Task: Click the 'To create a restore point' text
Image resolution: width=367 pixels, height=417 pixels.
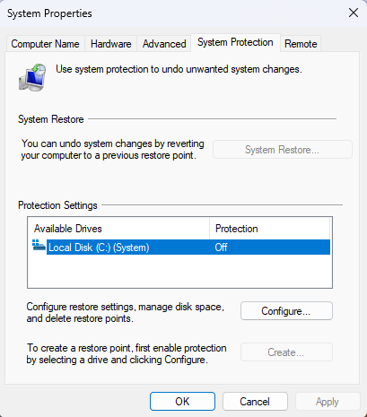Action: (x=127, y=353)
